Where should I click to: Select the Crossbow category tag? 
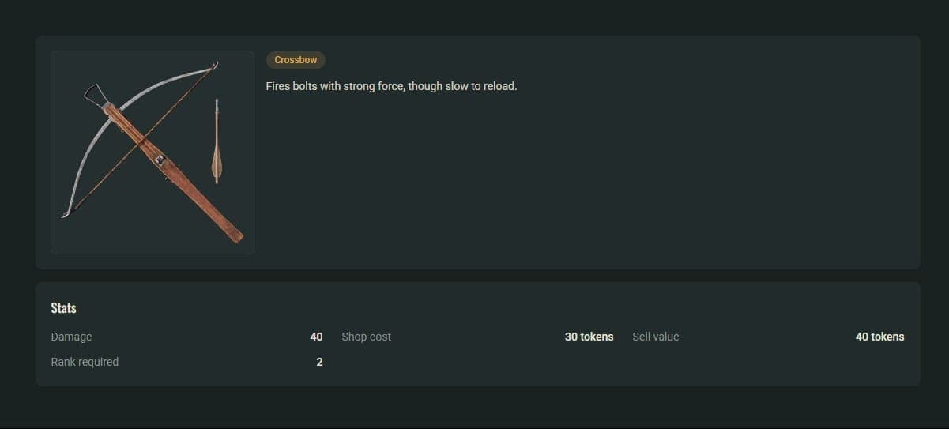pyautogui.click(x=296, y=60)
